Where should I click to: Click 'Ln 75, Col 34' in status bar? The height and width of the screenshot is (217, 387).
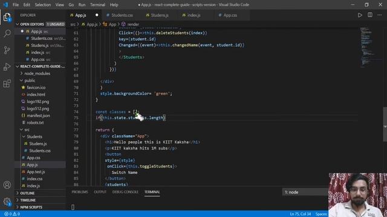(x=300, y=214)
